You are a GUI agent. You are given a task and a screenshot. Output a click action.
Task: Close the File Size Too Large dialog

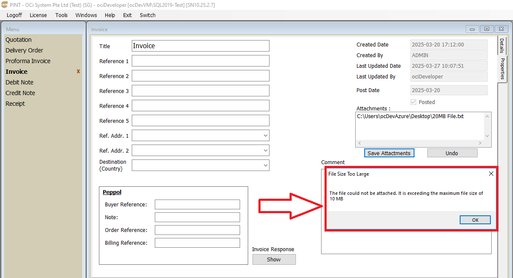tap(491, 174)
